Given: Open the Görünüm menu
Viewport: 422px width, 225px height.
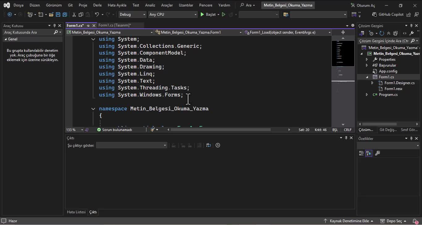Looking at the screenshot, I should tap(54, 5).
